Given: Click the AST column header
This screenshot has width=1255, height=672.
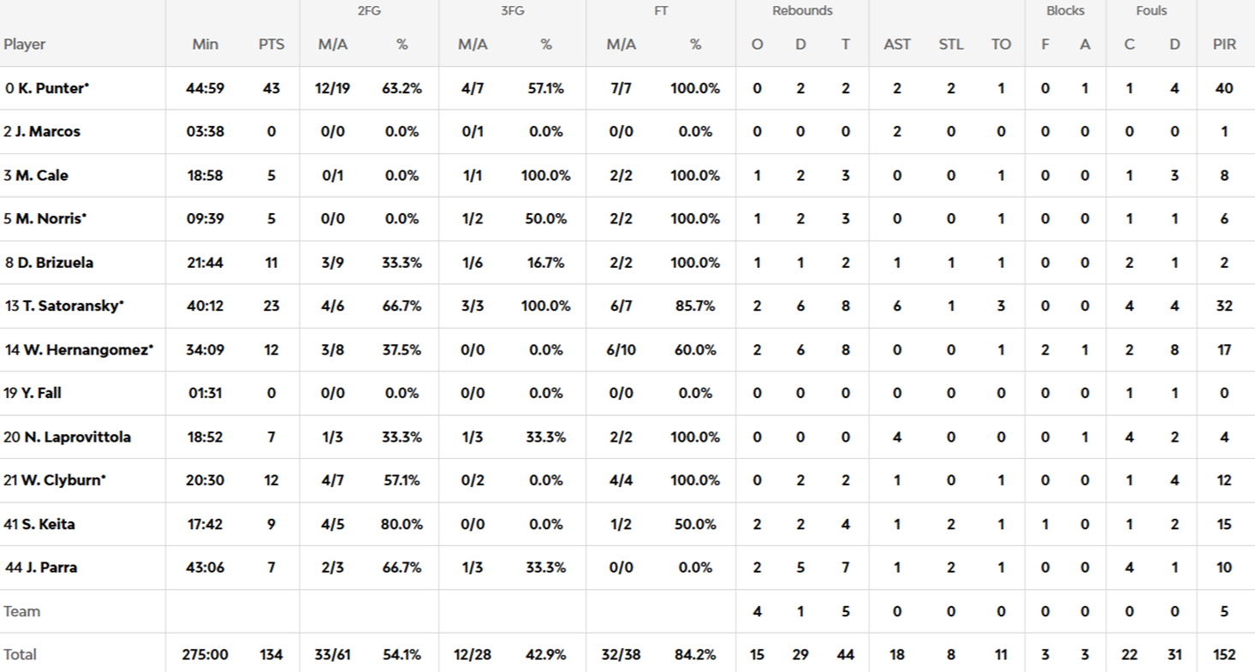Looking at the screenshot, I should (x=896, y=45).
